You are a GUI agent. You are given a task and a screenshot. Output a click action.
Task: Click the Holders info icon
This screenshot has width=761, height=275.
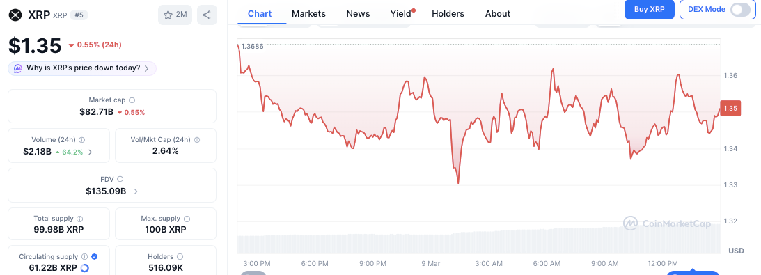tap(180, 257)
